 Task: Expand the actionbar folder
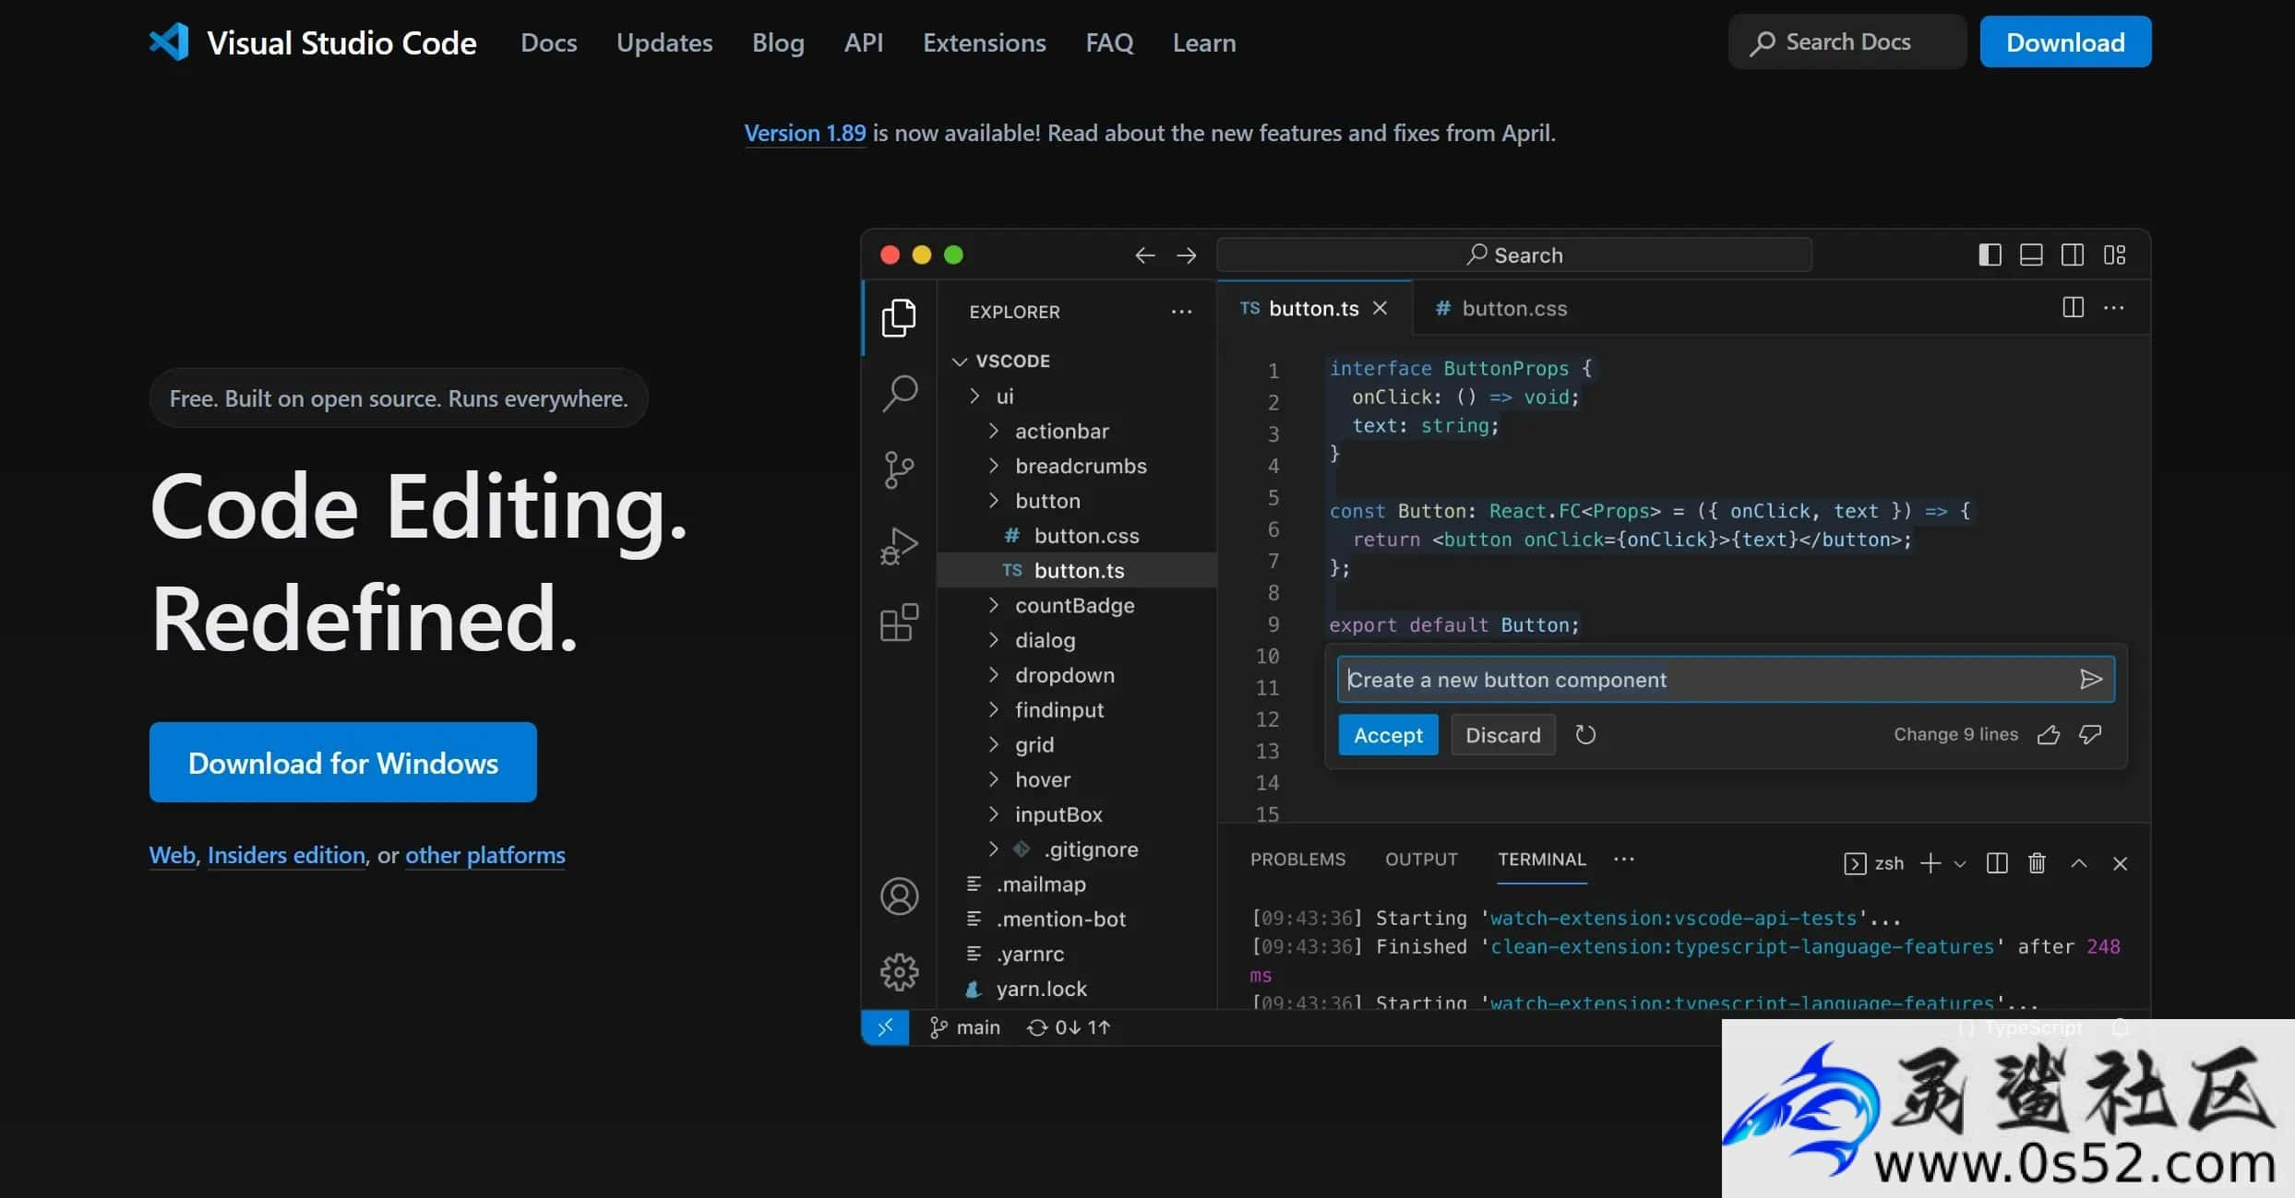coord(993,431)
